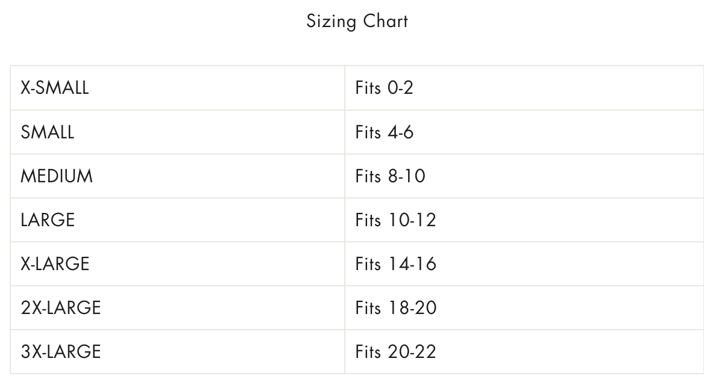The image size is (704, 376).
Task: Click the word 'Chart' in the heading
Action: point(386,22)
